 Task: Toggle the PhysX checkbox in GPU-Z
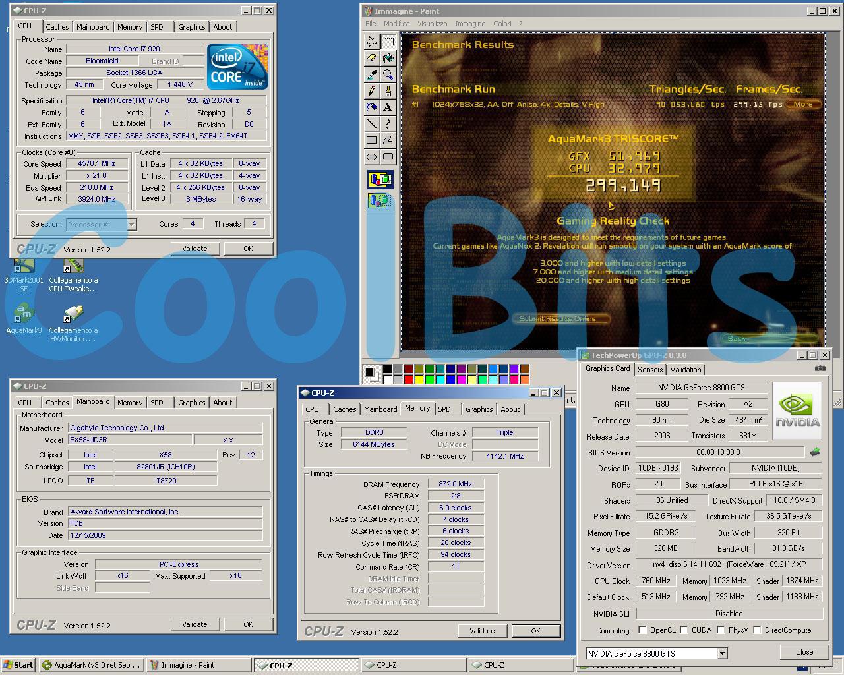point(721,630)
